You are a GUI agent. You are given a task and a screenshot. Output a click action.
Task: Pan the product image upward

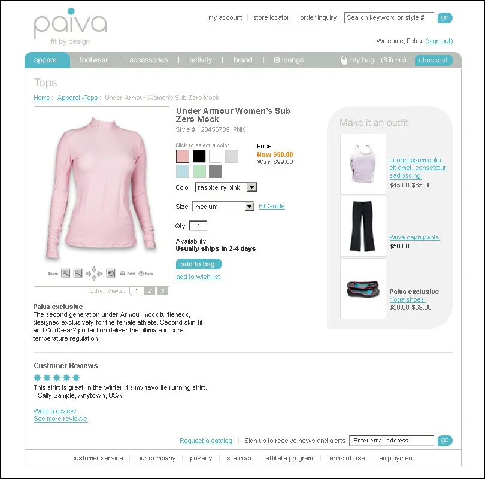click(x=94, y=269)
